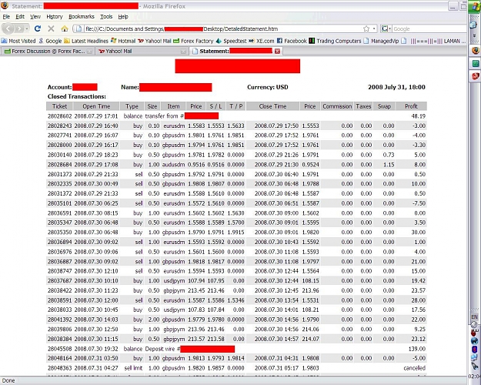
Task: Open the File menu
Action: click(x=6, y=17)
